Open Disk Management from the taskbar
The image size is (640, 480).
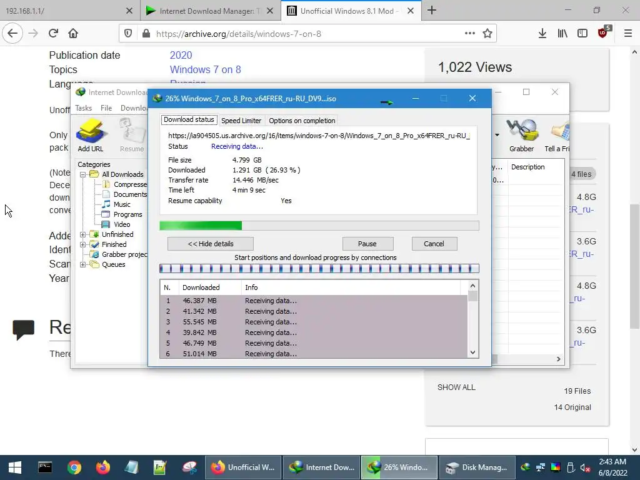[x=477, y=467]
